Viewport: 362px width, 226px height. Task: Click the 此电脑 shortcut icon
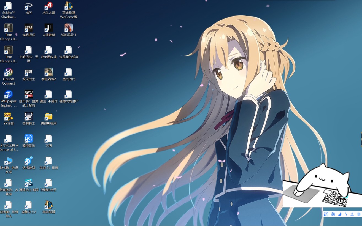coord(9,161)
